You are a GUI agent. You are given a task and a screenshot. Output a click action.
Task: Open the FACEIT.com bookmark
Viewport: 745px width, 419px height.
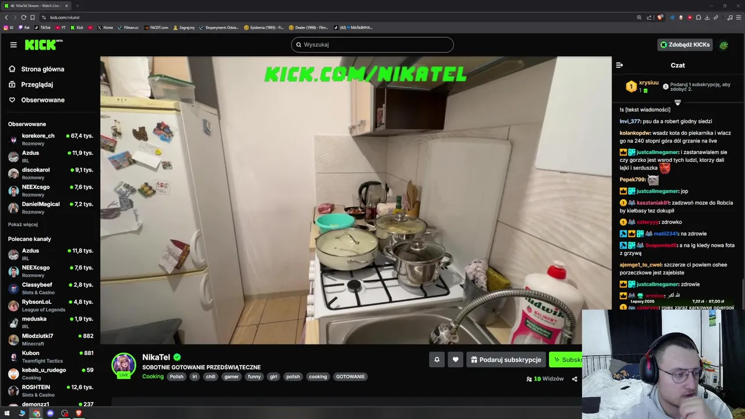pyautogui.click(x=155, y=27)
